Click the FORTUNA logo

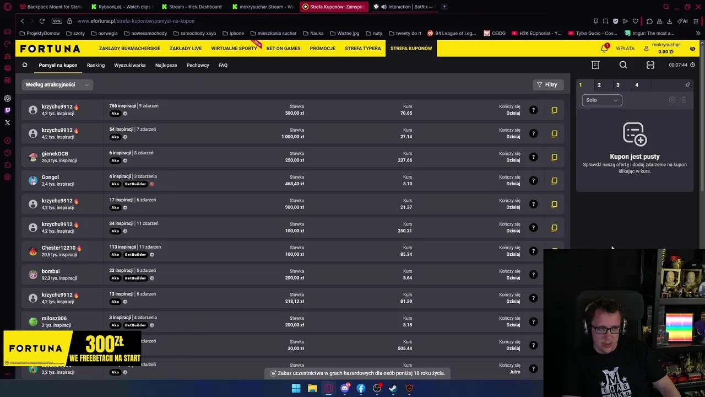click(50, 49)
